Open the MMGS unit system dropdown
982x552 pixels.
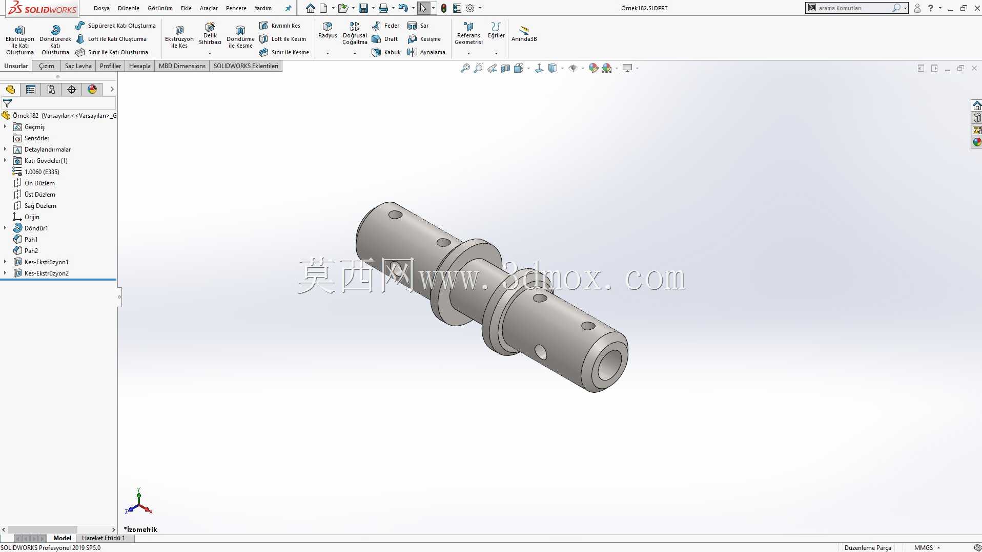point(927,547)
